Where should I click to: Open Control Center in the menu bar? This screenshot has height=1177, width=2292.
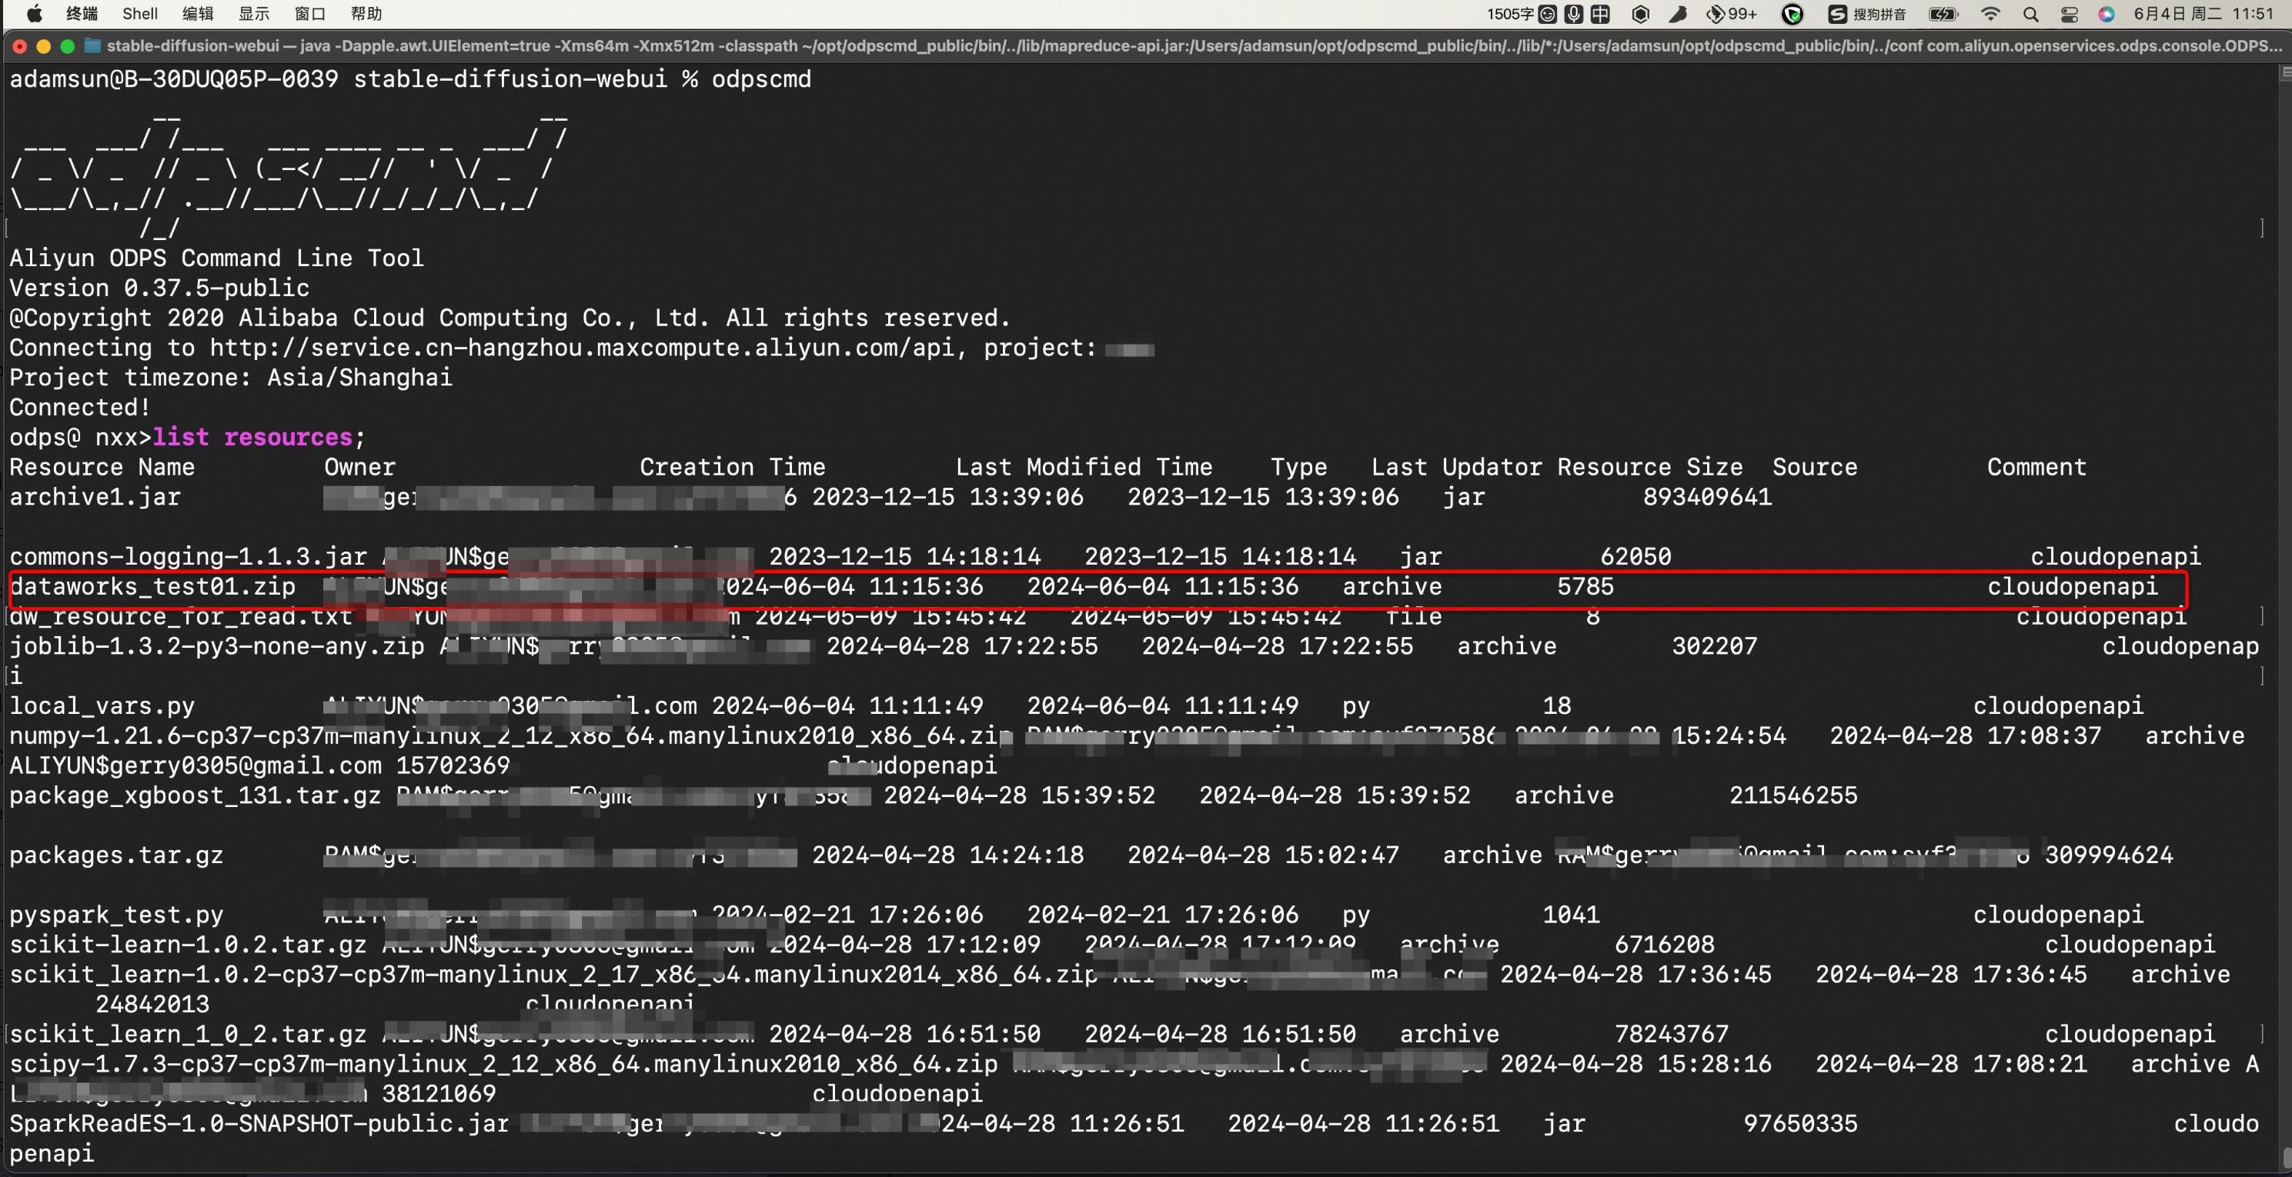2071,15
